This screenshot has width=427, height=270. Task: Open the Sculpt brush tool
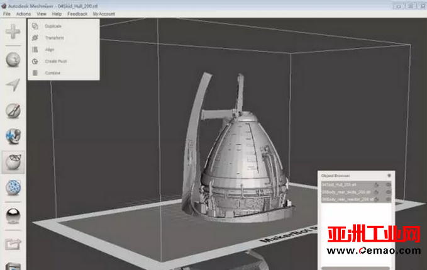click(13, 110)
